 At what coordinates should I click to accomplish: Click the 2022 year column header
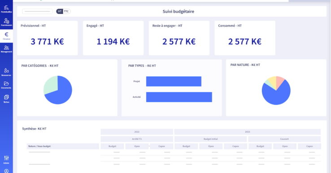(137, 132)
